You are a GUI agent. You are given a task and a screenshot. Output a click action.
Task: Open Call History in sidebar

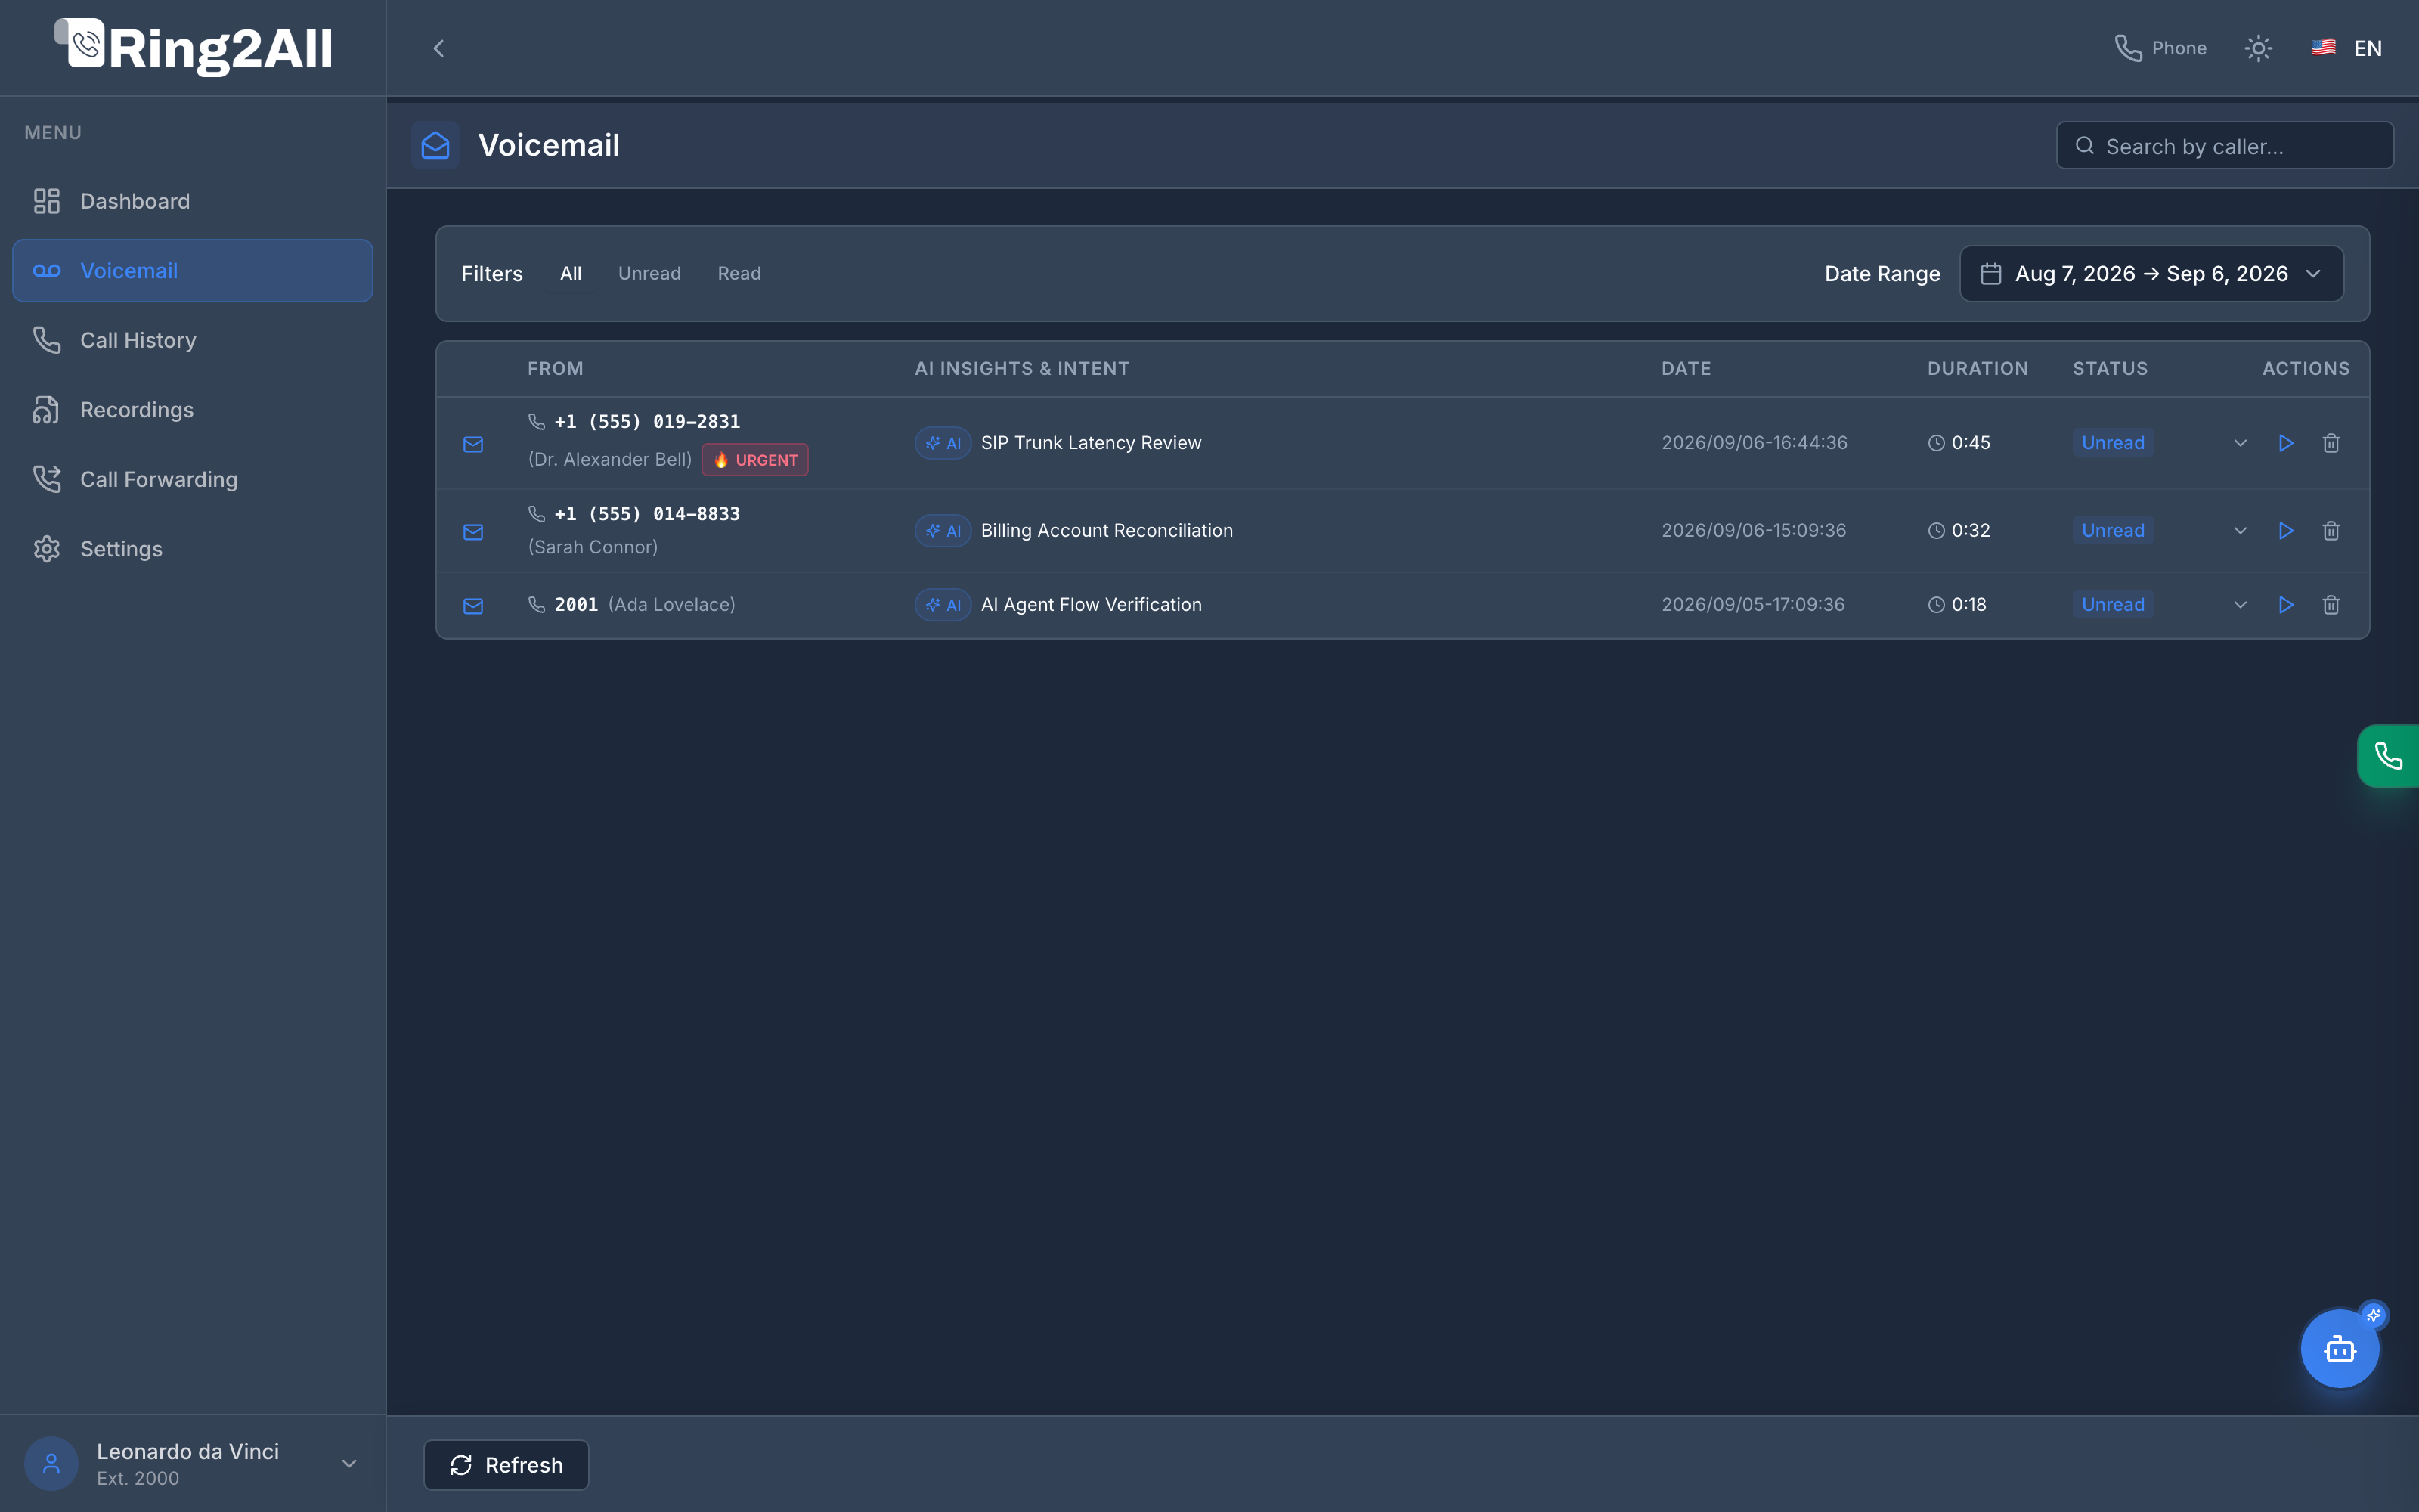tap(193, 340)
